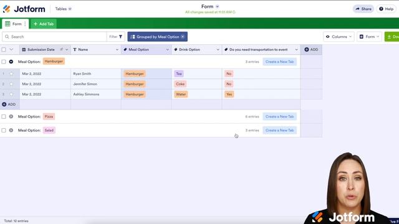Click the 6 entries count for Pizza
The width and height of the screenshot is (399, 224).
(252, 116)
